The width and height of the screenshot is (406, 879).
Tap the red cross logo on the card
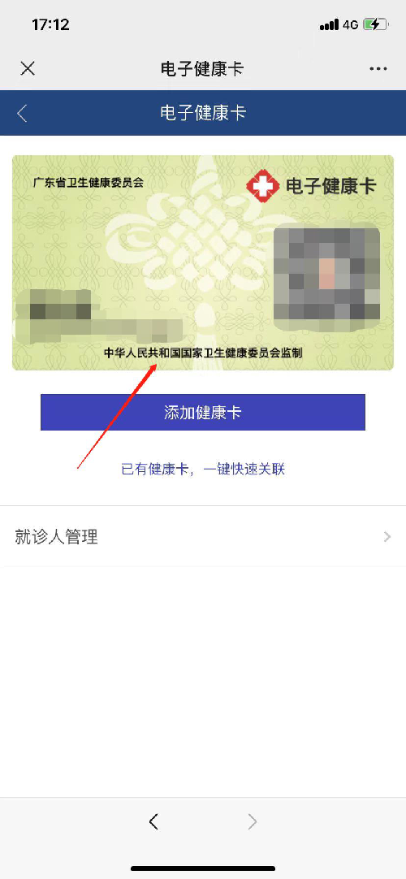coord(262,187)
